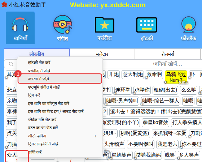This screenshot has width=202, height=162.
Task: Choose हॉटकी सेट करें menu entry
Action: [60, 63]
